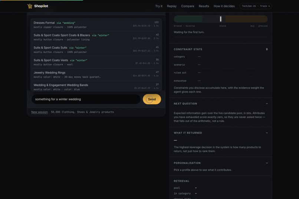Go to the Compare page

point(187,6)
